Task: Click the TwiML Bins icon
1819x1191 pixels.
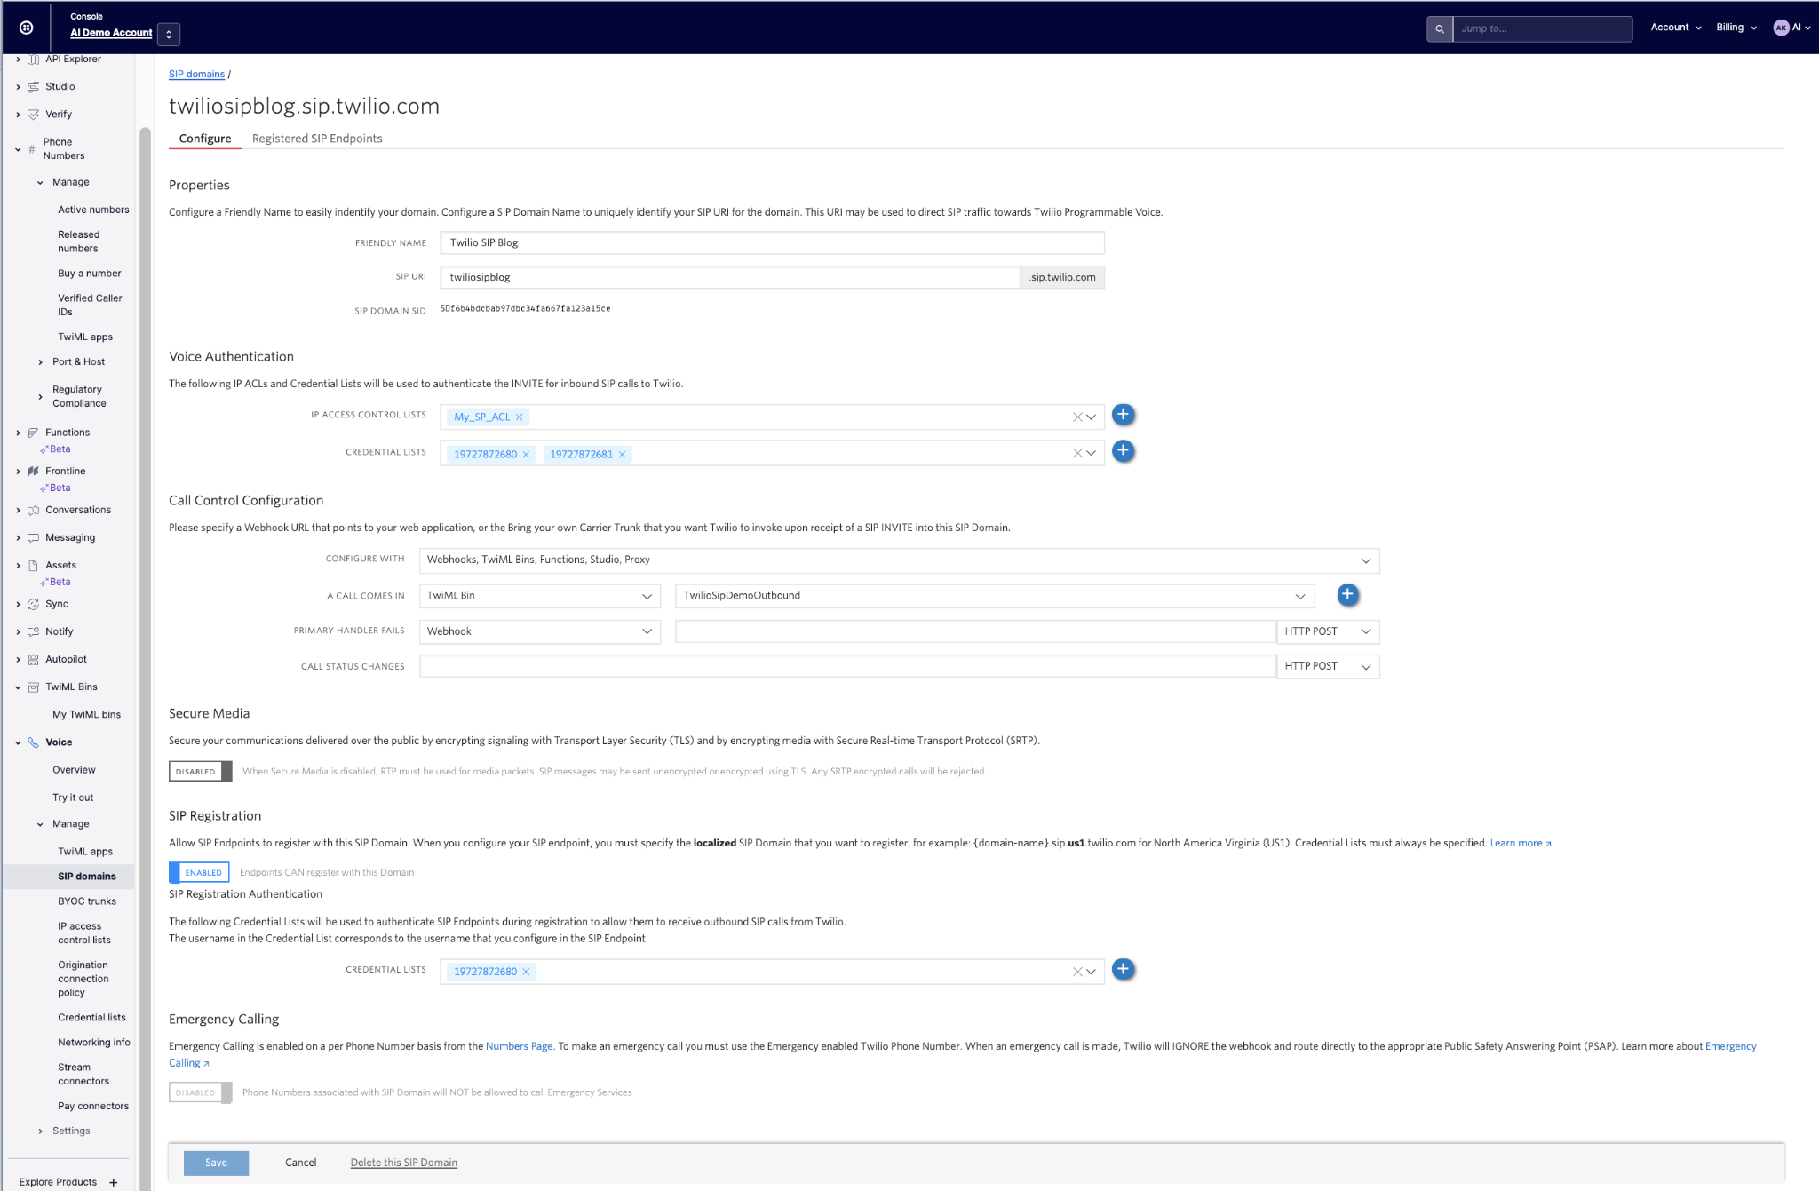Action: (33, 687)
